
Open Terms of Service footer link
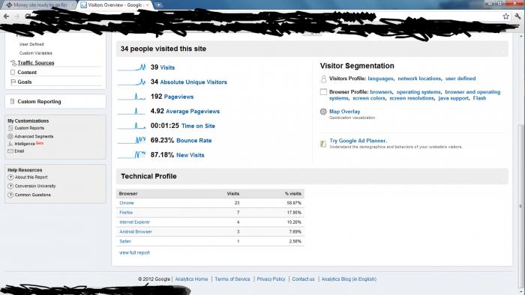point(232,279)
